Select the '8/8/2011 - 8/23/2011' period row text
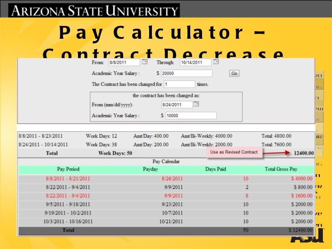The width and height of the screenshot is (332, 249). click(x=41, y=136)
